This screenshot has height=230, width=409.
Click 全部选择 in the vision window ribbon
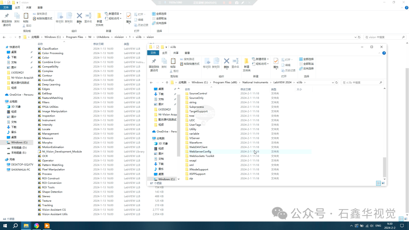point(159,14)
